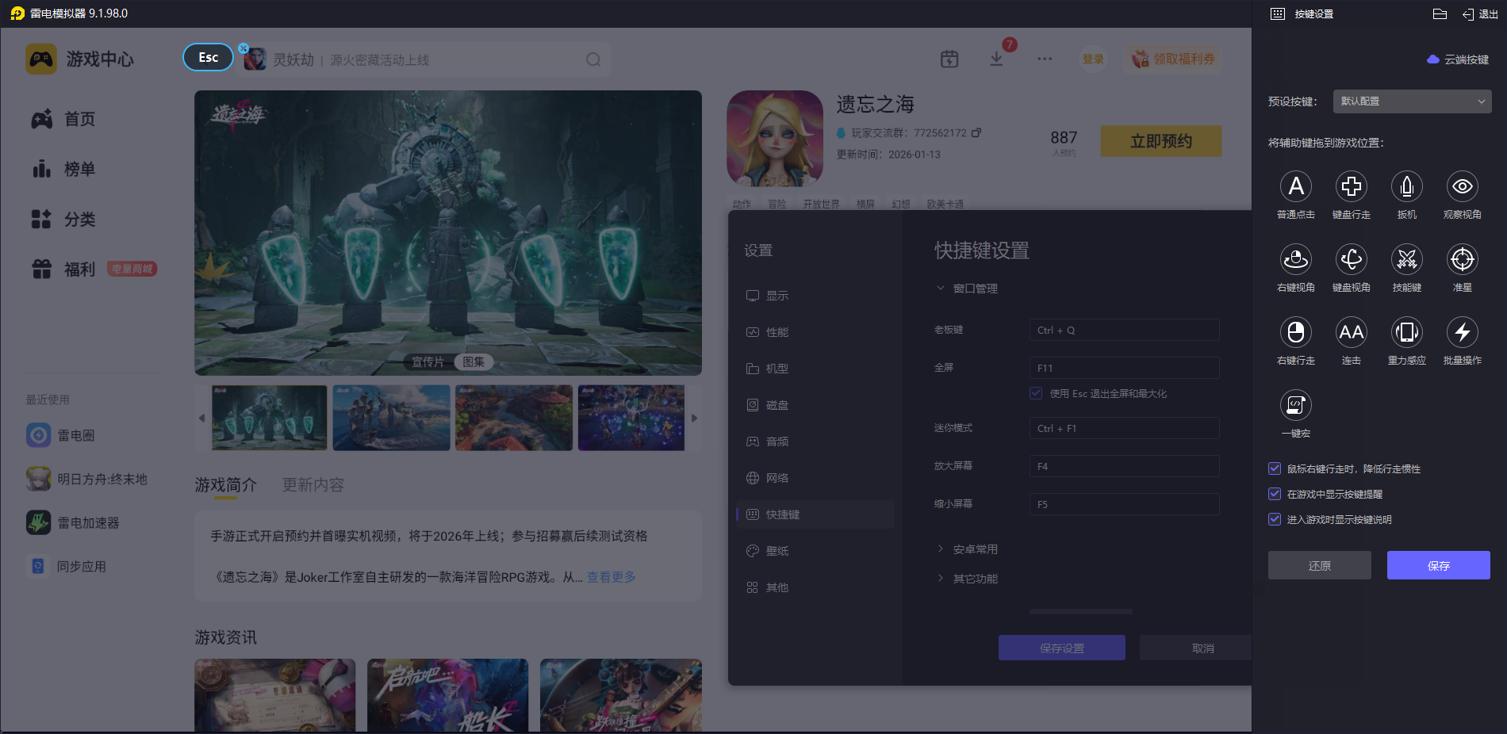
Task: Click the 全屏 F11 shortcut field
Action: (x=1125, y=368)
